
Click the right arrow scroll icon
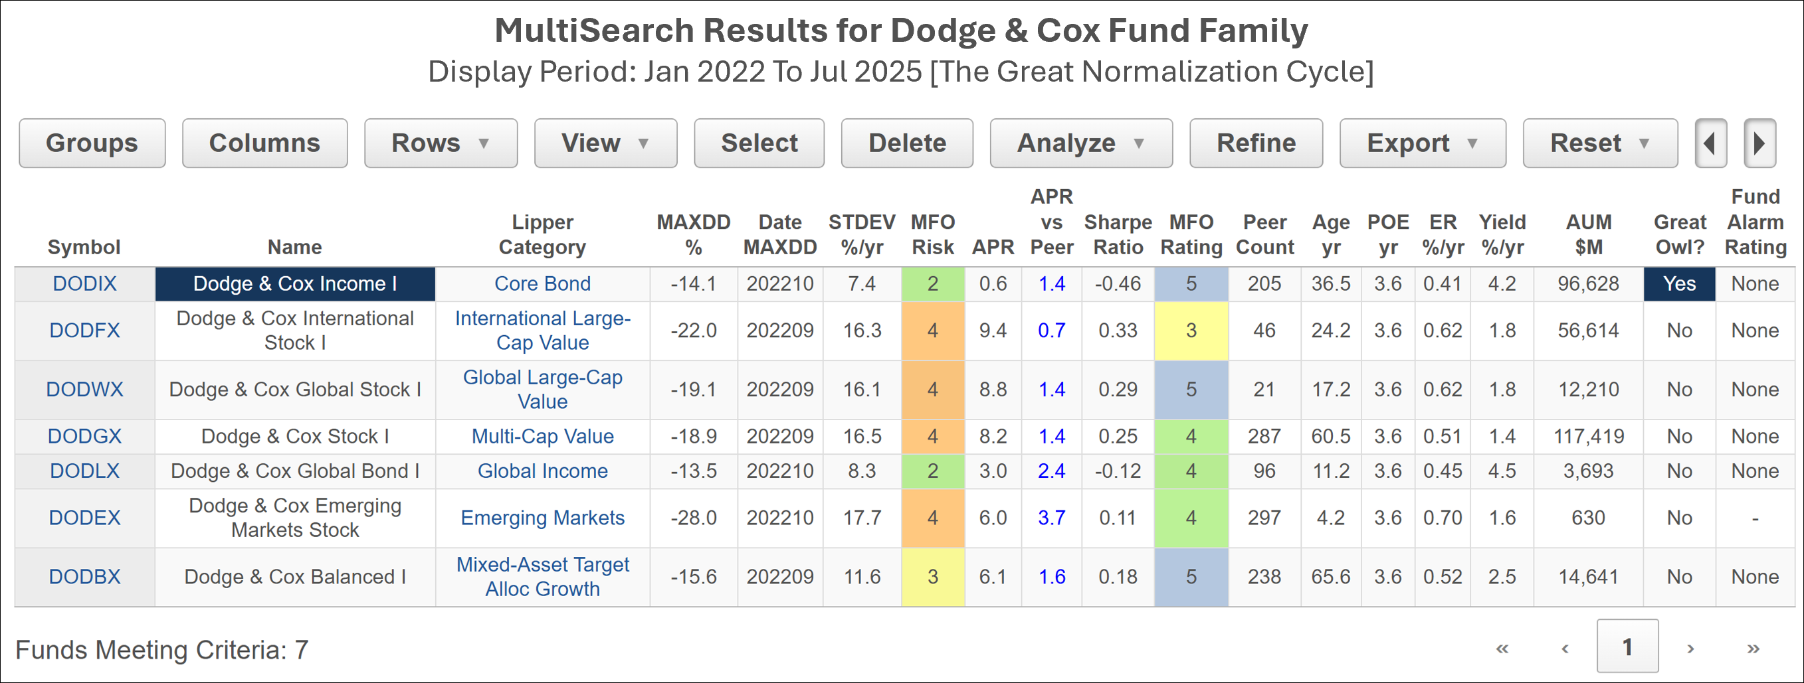(1759, 143)
